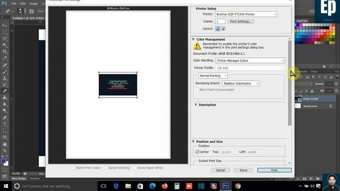Click the layer style fx icon
The width and height of the screenshot is (340, 191).
298,179
